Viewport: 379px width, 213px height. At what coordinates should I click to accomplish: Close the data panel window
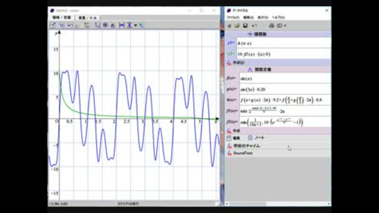pos(327,10)
